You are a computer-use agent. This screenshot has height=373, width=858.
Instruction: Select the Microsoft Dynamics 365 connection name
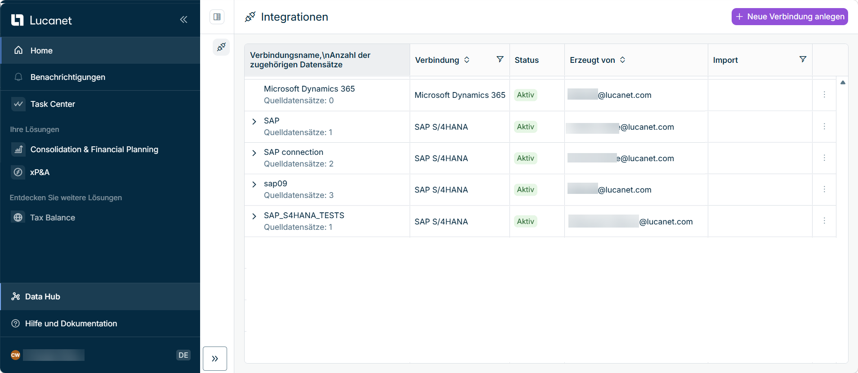[x=309, y=89]
